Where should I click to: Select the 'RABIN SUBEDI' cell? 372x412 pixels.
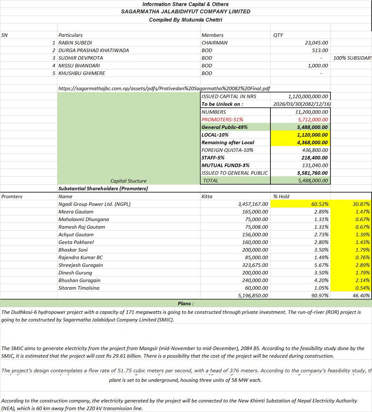(128, 43)
